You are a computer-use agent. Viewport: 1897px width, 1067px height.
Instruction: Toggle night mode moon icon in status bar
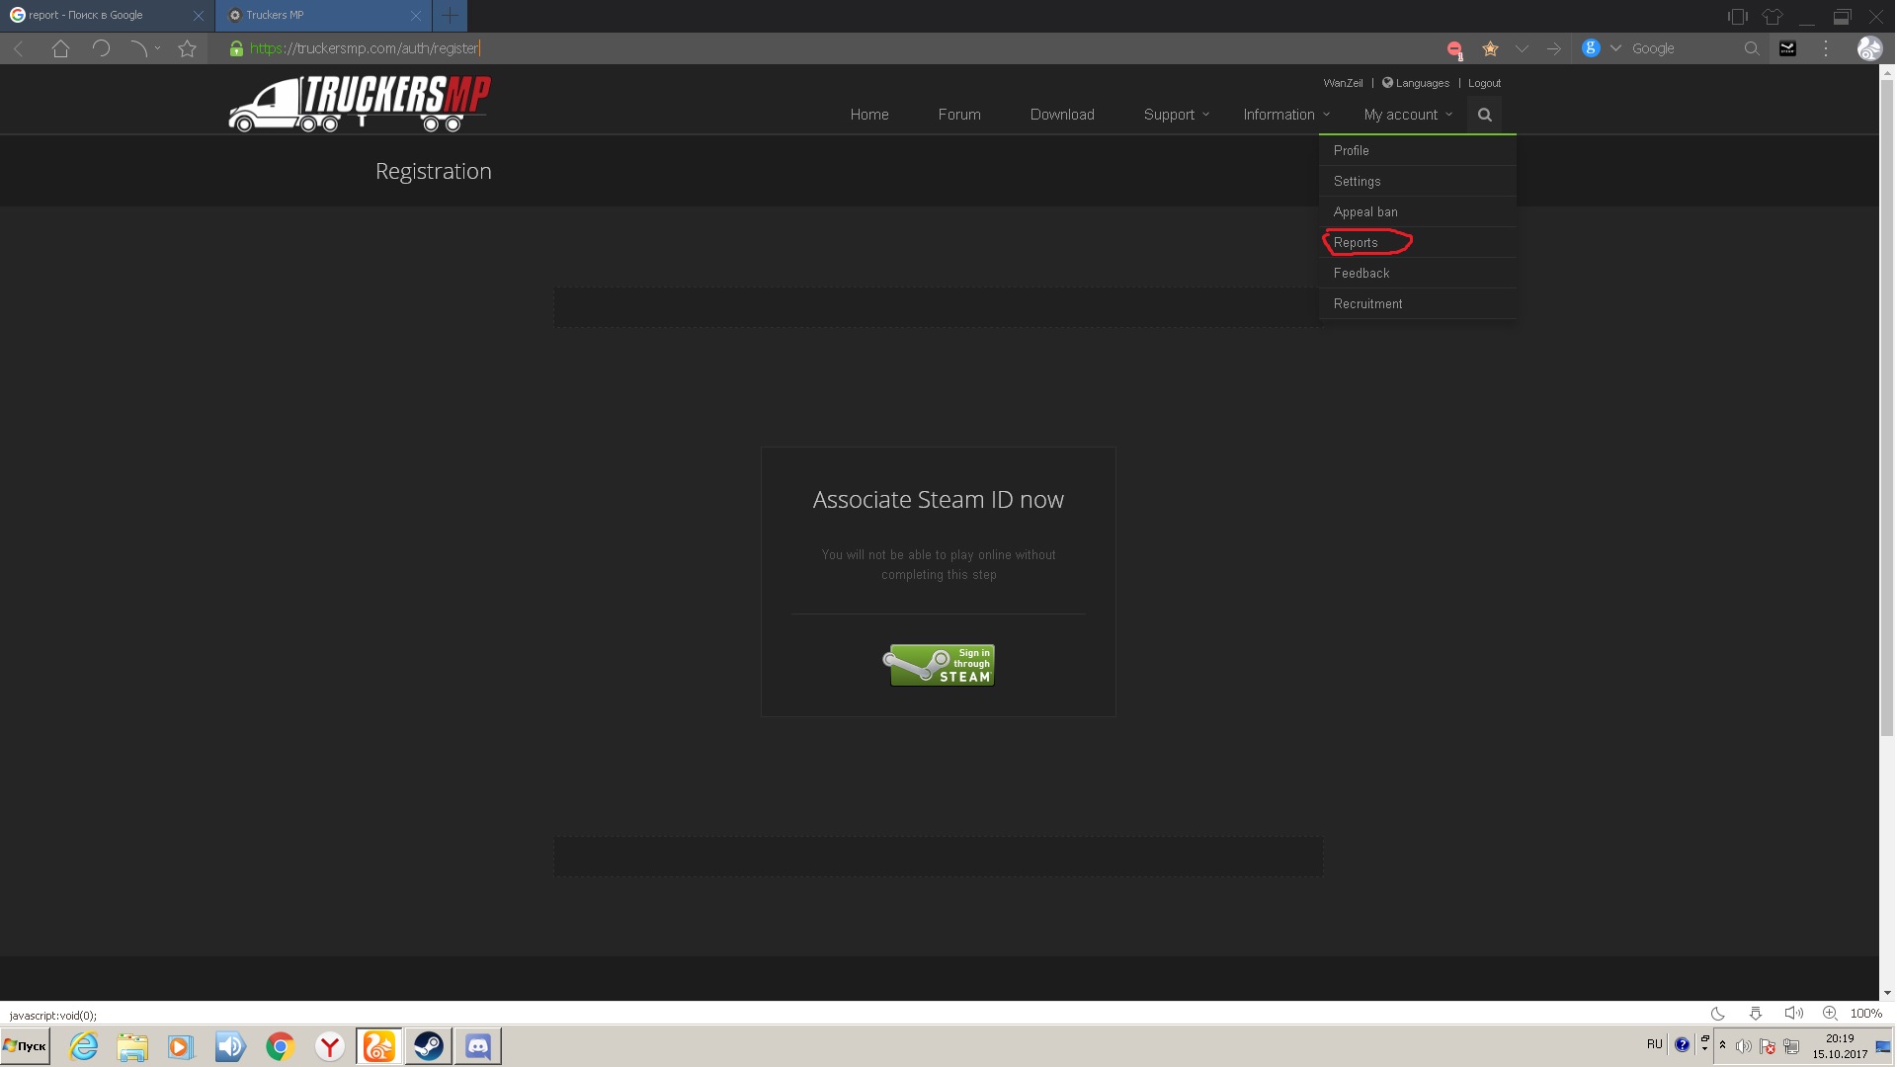click(x=1718, y=1014)
